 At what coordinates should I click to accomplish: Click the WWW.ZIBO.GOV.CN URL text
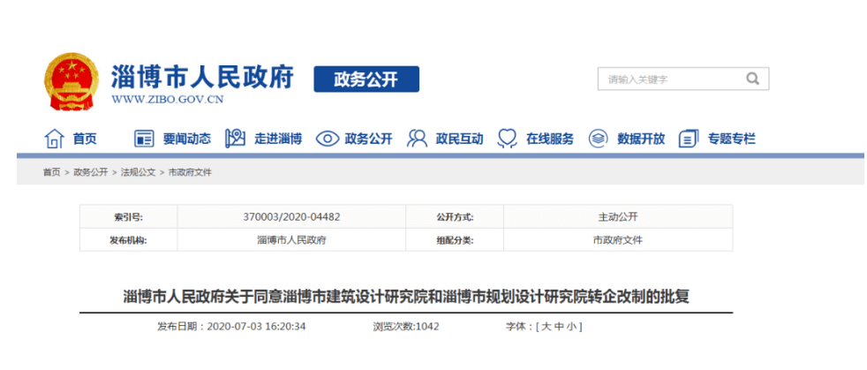coord(168,100)
